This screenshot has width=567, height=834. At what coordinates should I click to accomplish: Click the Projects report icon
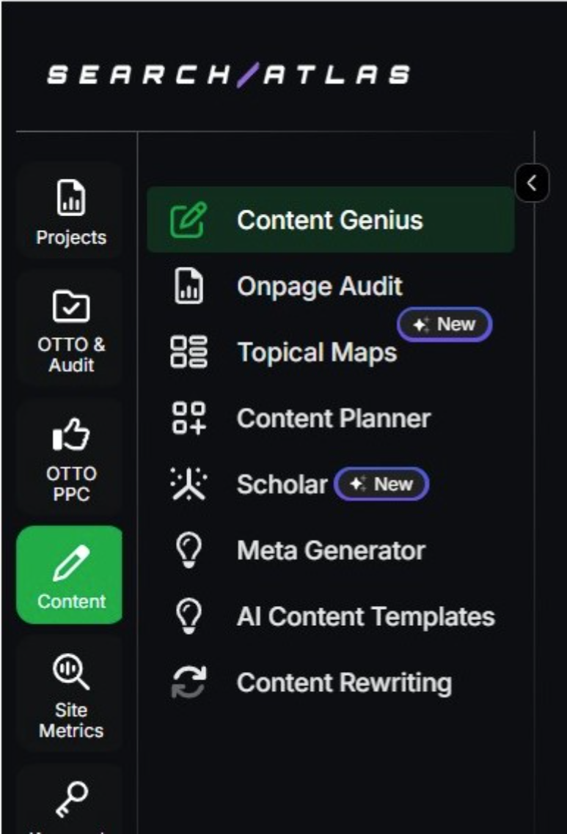[71, 197]
